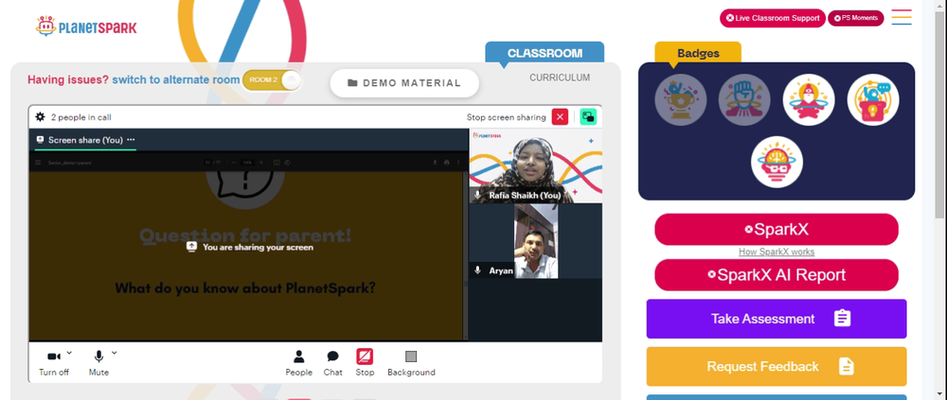Turn off the camera
947x400 pixels.
pyautogui.click(x=54, y=363)
